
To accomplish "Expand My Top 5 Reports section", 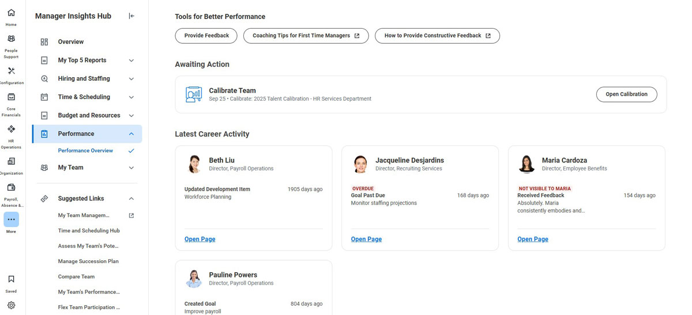I will [x=131, y=60].
